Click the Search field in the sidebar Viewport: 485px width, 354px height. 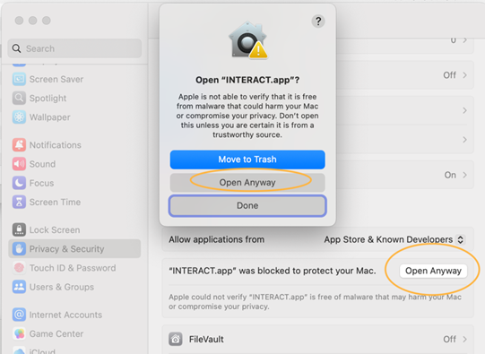click(74, 48)
